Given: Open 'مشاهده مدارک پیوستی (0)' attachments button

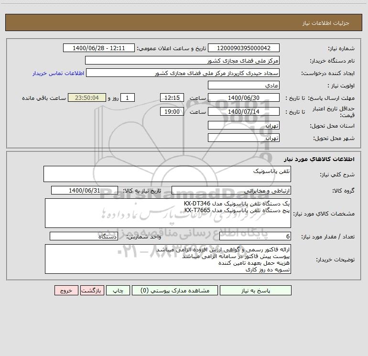Looking at the screenshot, I should click(175, 291).
